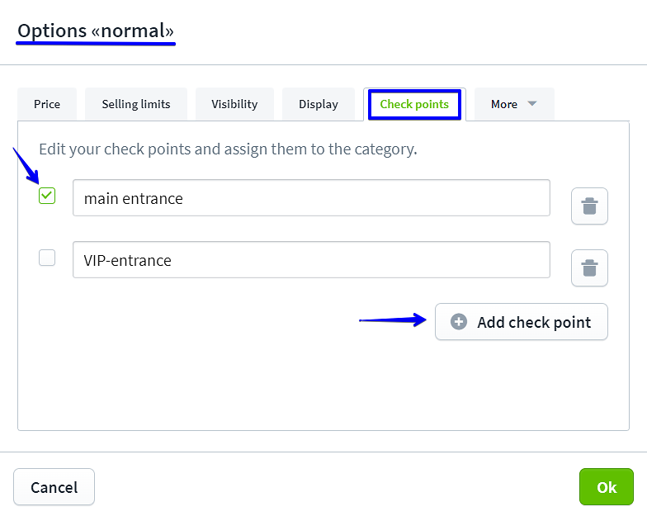Image resolution: width=647 pixels, height=516 pixels.
Task: Delete the VIP-entrance check point
Action: pos(589,268)
